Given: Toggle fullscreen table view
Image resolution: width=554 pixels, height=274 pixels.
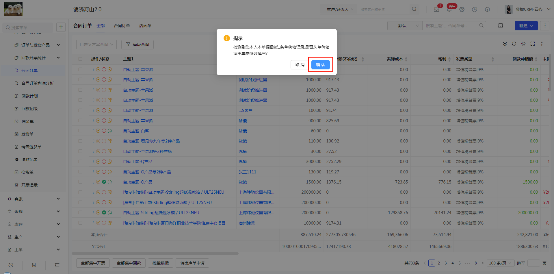Looking at the screenshot, I should tap(533, 44).
